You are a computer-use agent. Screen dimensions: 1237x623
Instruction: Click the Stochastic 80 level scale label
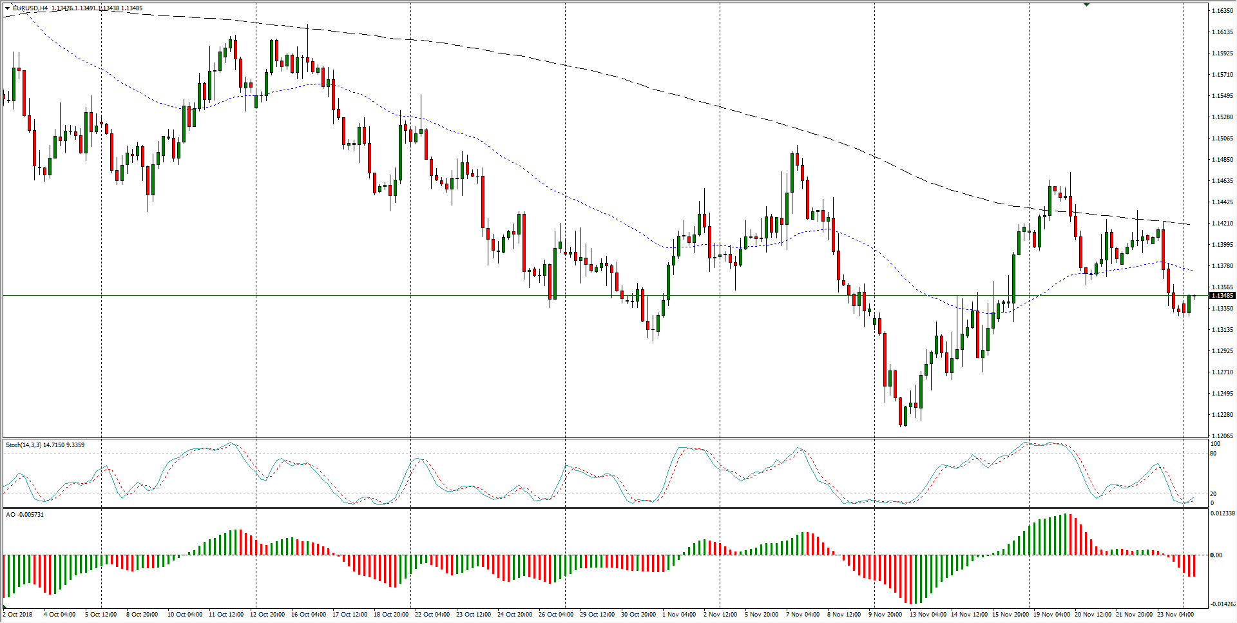pos(1213,454)
